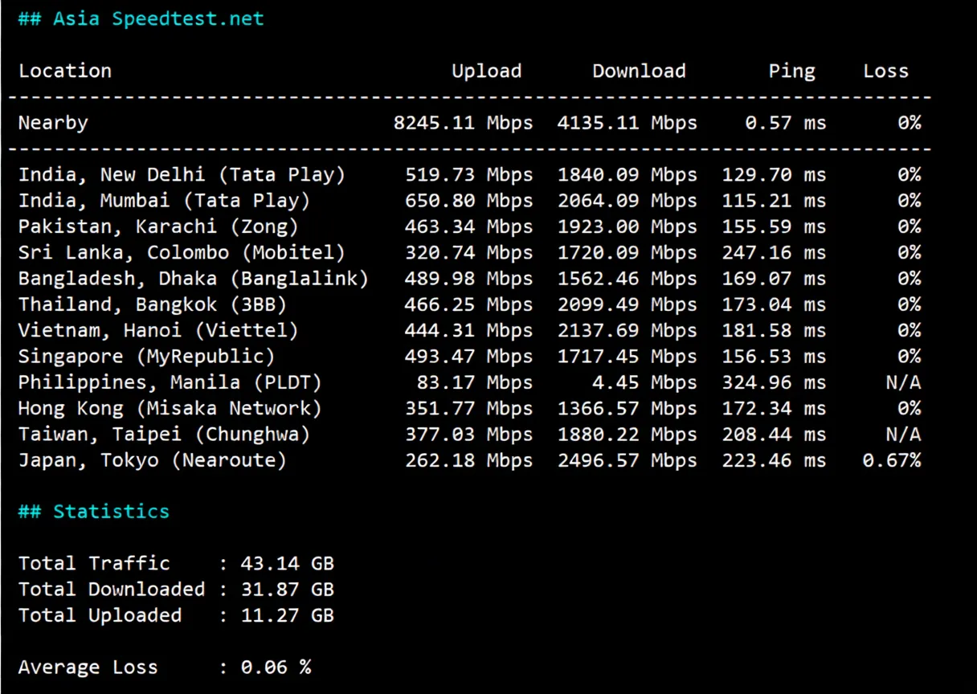Click the 'Total Traffic' label
The height and width of the screenshot is (694, 977).
[94, 564]
